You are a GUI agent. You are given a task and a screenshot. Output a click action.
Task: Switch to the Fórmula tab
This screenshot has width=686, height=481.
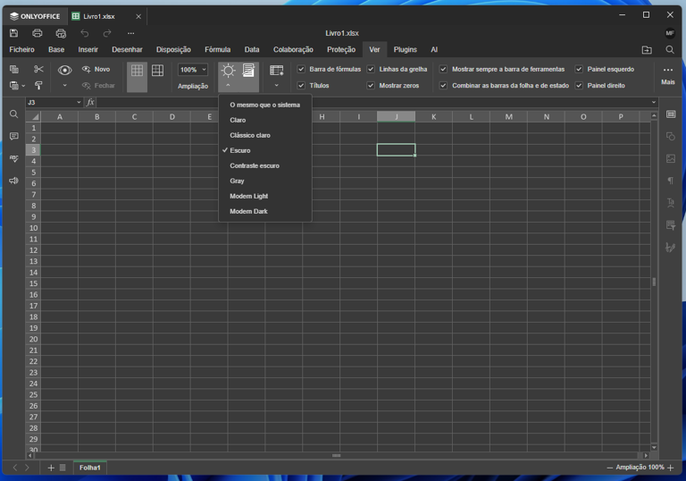point(217,49)
